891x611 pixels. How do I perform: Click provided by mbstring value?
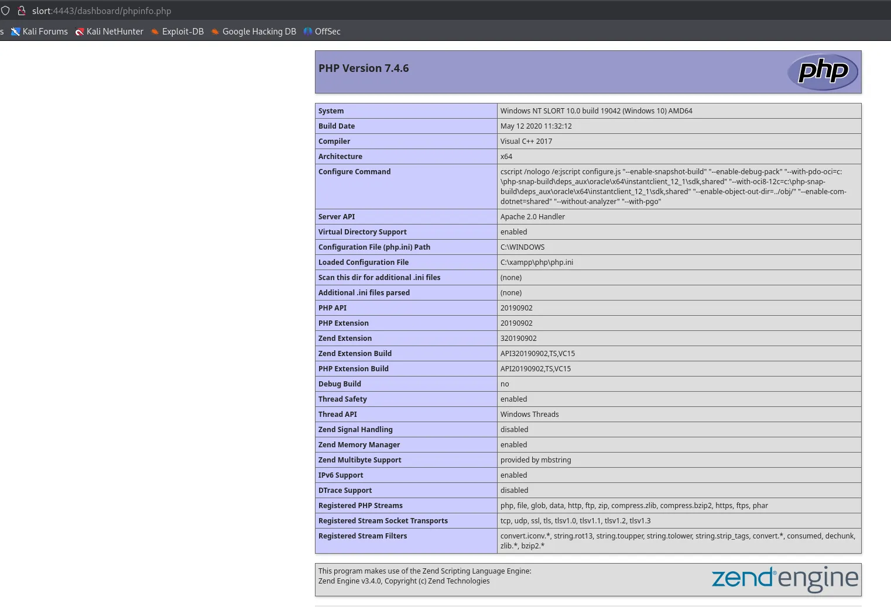(x=536, y=460)
